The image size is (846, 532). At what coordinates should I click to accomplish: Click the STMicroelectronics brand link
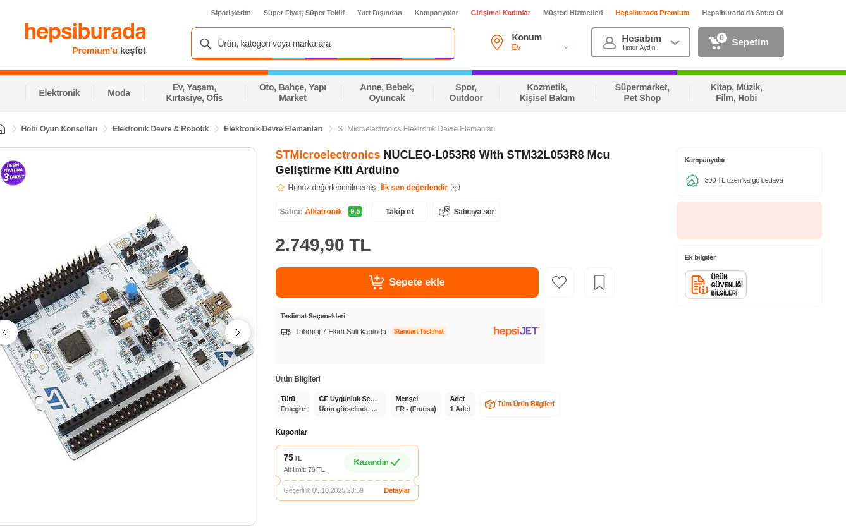pyautogui.click(x=328, y=155)
